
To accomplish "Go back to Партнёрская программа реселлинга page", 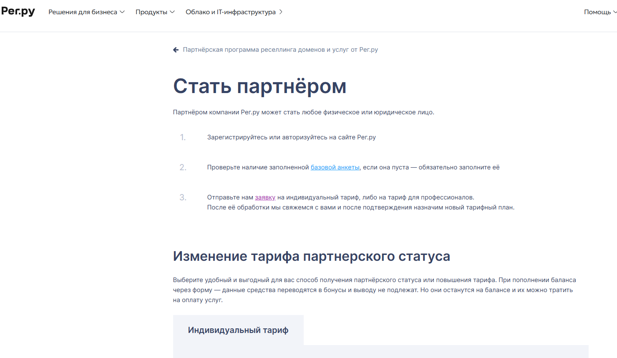I will coord(280,50).
